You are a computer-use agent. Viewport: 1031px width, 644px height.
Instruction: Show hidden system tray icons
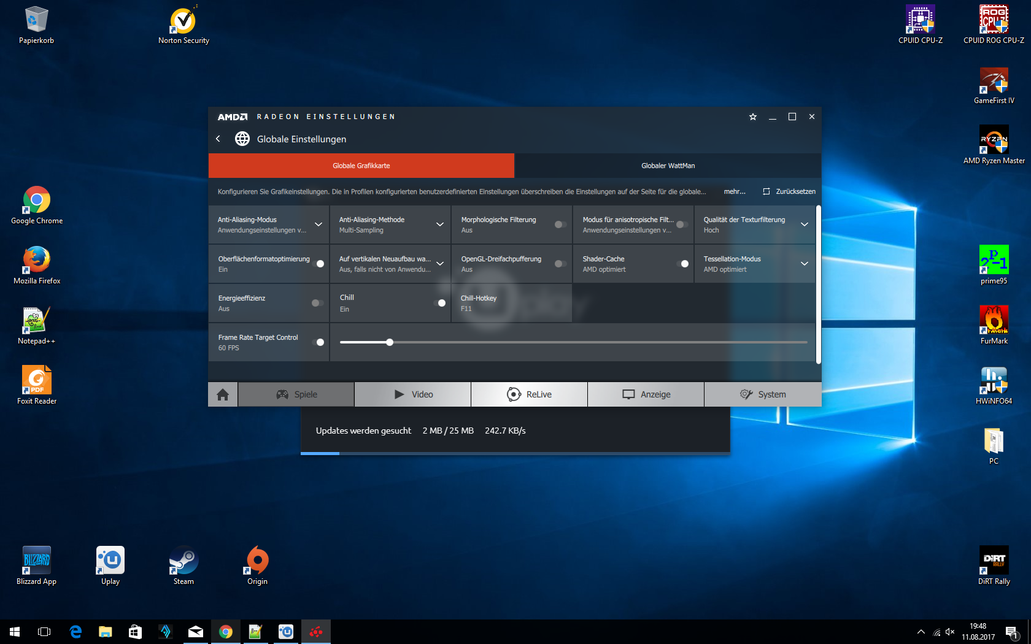click(921, 632)
